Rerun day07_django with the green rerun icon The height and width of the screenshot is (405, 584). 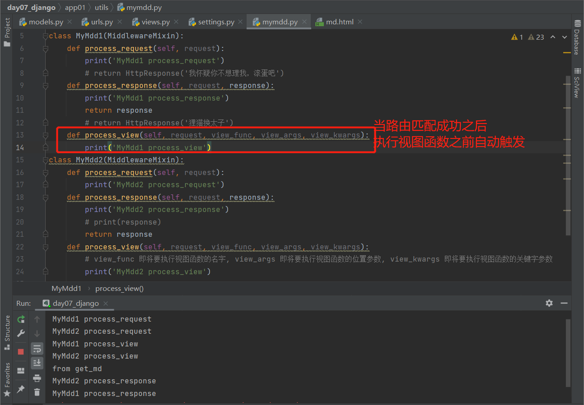click(21, 319)
